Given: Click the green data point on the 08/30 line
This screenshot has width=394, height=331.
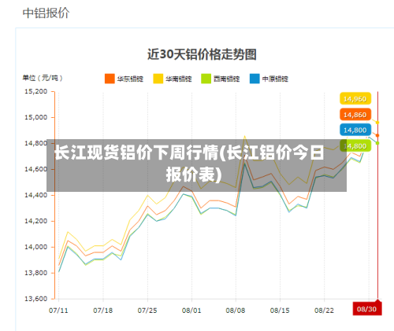Looking at the screenshot, I should pyautogui.click(x=377, y=143).
